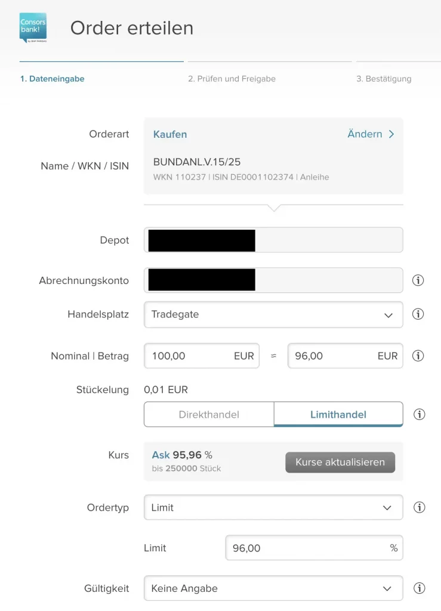The width and height of the screenshot is (441, 611).
Task: Click chevron arrow beside Ändern
Action: click(391, 134)
